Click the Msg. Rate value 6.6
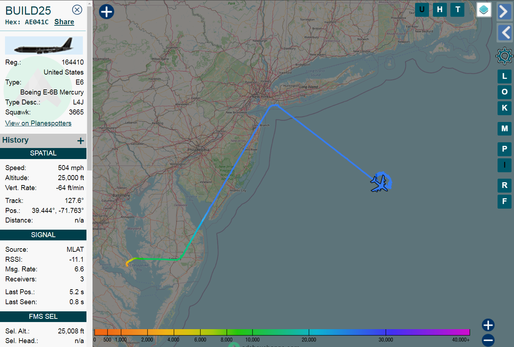 tap(79, 269)
